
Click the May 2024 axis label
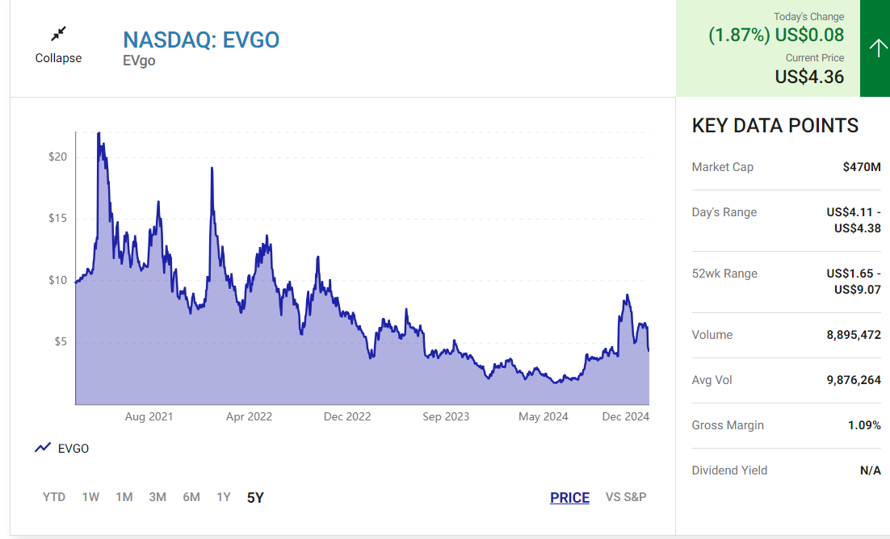544,416
